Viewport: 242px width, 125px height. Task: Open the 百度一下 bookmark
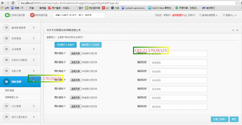pyautogui.click(x=17, y=8)
